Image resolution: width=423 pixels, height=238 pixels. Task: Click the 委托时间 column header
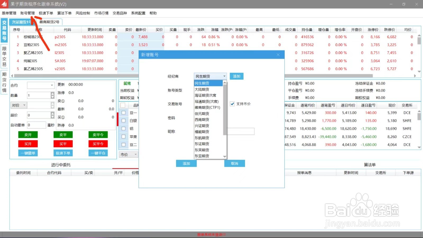[23, 173]
